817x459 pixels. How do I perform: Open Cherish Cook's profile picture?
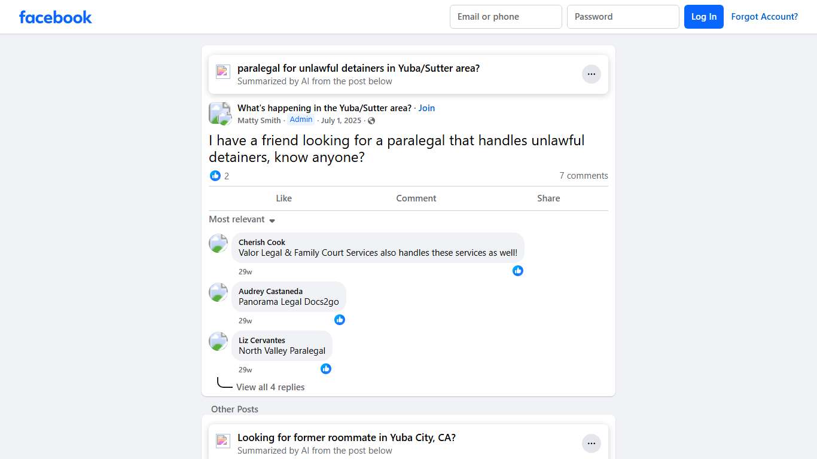coord(218,243)
